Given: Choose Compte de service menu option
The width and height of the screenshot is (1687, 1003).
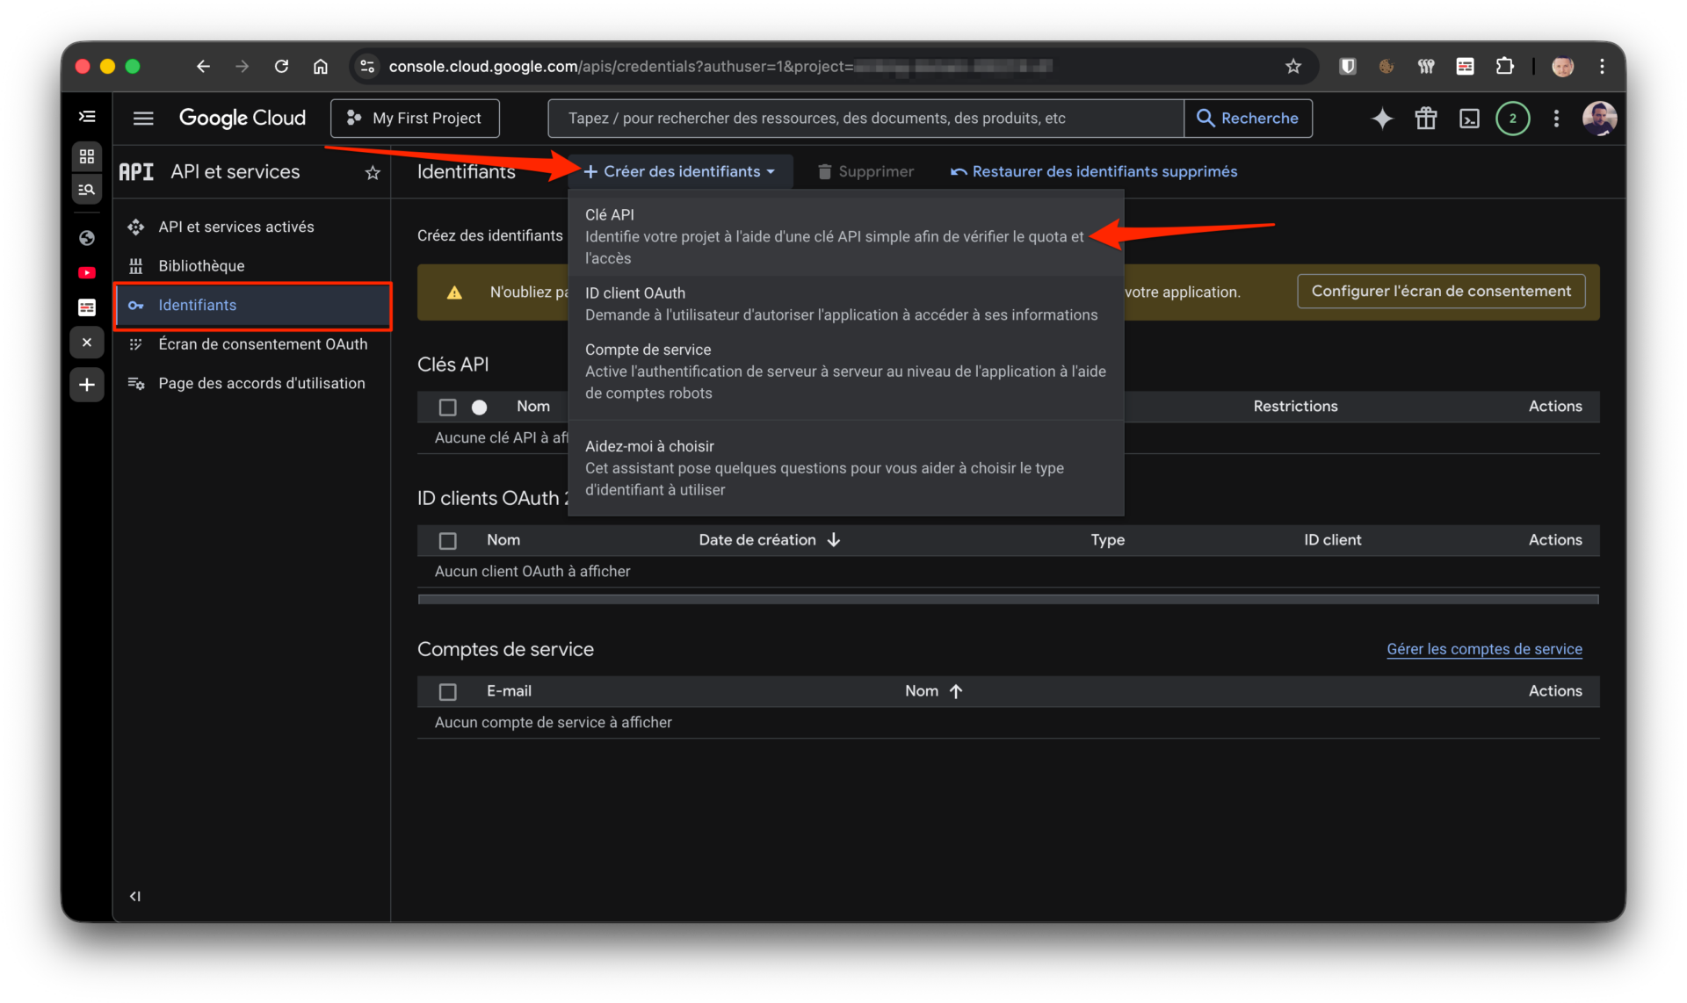Looking at the screenshot, I should pyautogui.click(x=845, y=371).
